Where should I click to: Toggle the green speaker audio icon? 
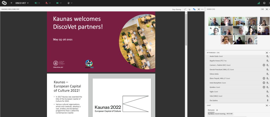36,3
